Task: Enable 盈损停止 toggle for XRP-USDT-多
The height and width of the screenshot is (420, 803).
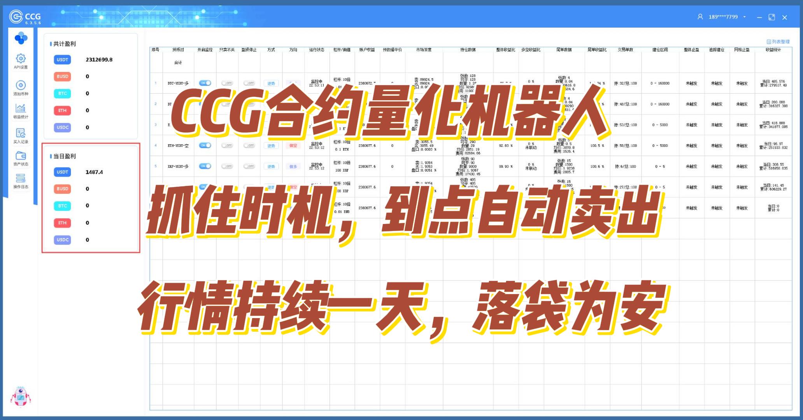Action: coord(249,166)
